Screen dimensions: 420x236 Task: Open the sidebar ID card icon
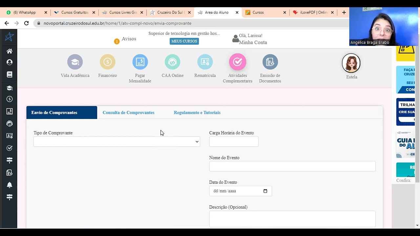pos(10,136)
